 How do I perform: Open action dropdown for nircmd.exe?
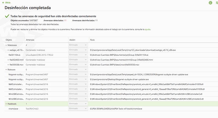point(78,109)
